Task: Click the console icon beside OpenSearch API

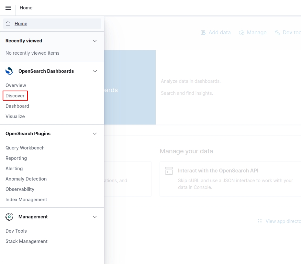Action: pos(169,171)
